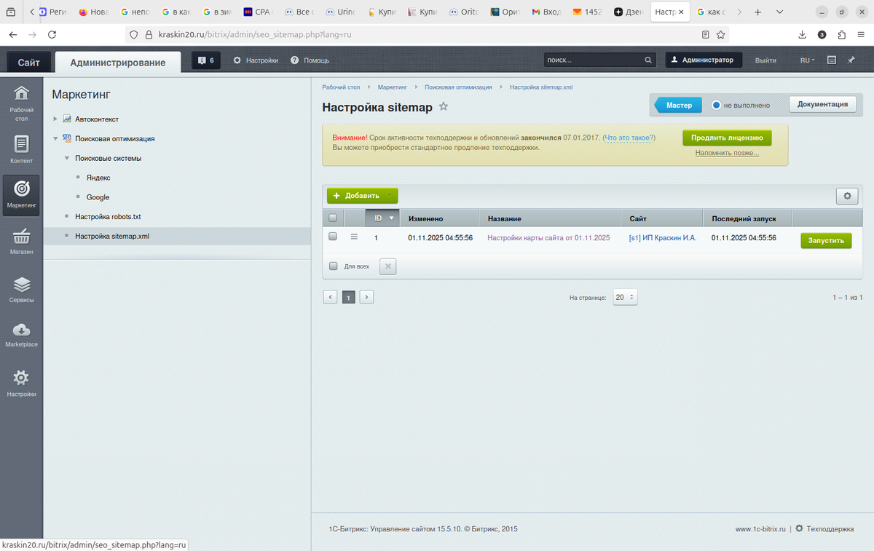Image resolution: width=874 pixels, height=551 pixels.
Task: Open the notifications counter showing 6
Action: click(206, 60)
